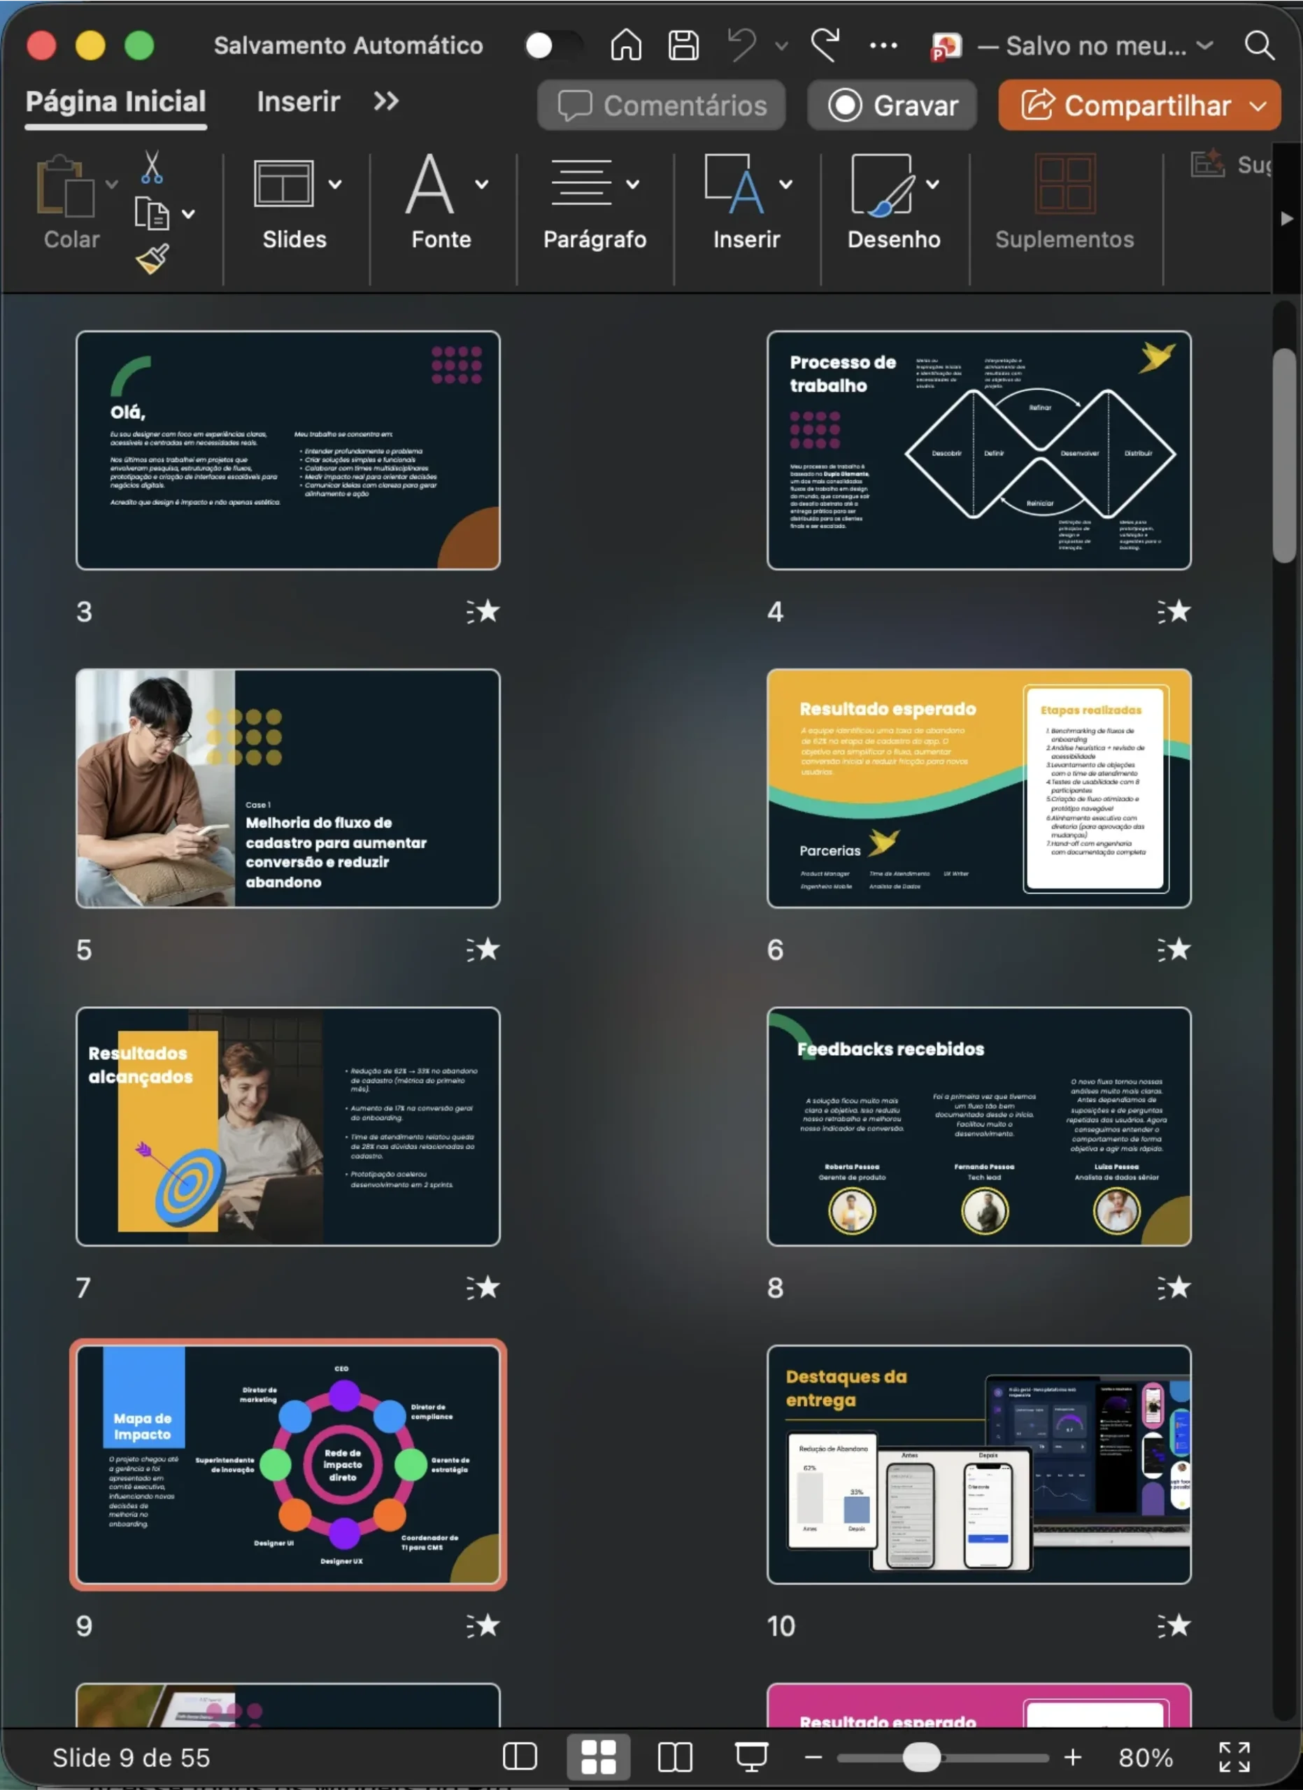This screenshot has height=1790, width=1303.
Task: Select slide 4 Processo de trabalho thumbnail
Action: coord(978,450)
